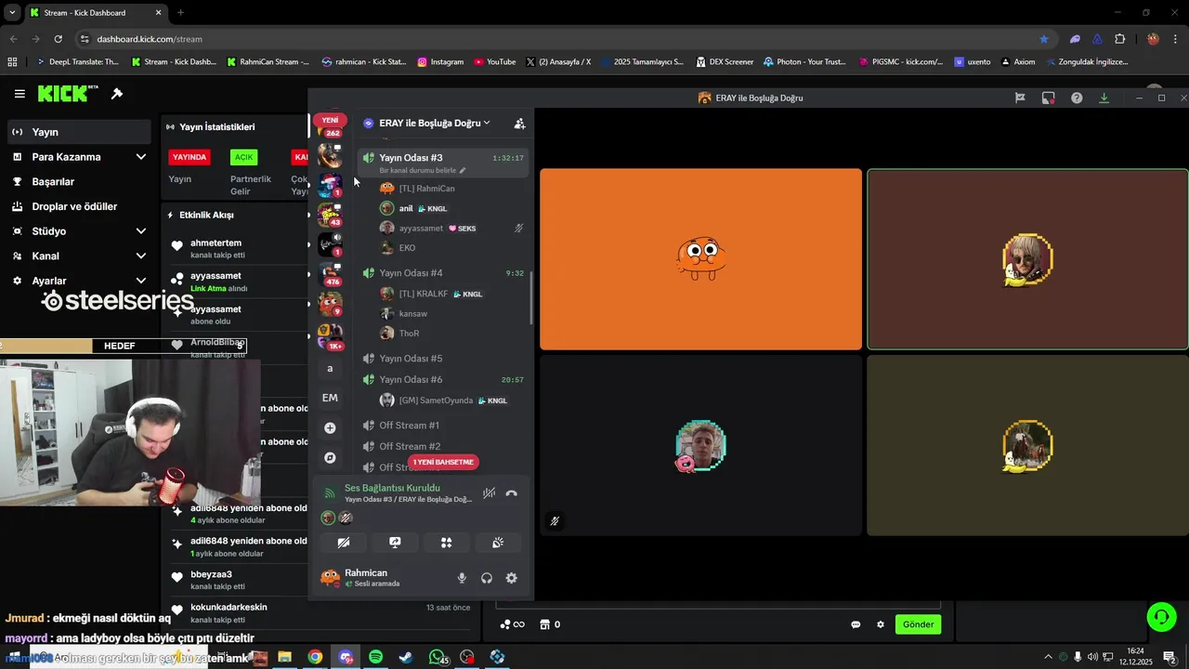Send message with Gönder button
Screen dimensions: 1189x669
pyautogui.click(x=918, y=624)
